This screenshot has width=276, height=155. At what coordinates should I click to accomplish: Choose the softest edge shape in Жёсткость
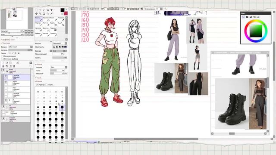click(54, 47)
